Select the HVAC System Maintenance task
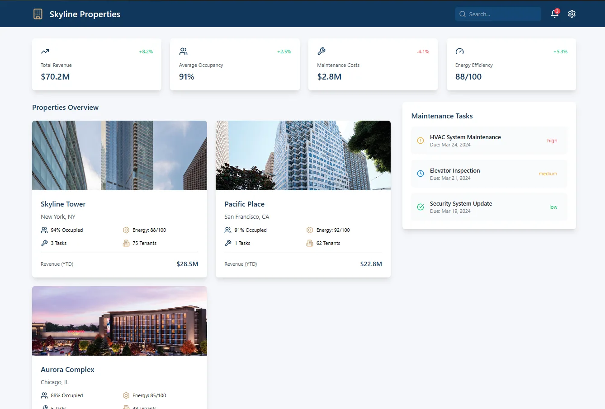Screen dimensions: 605x409 click(x=489, y=141)
